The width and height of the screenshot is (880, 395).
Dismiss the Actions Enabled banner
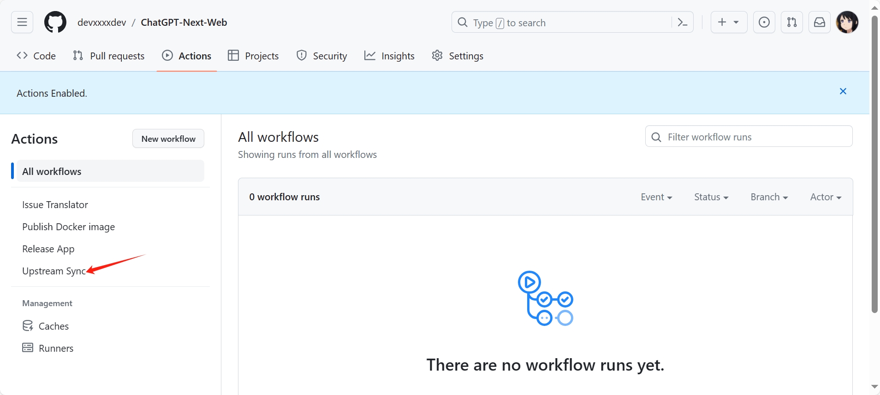click(843, 91)
